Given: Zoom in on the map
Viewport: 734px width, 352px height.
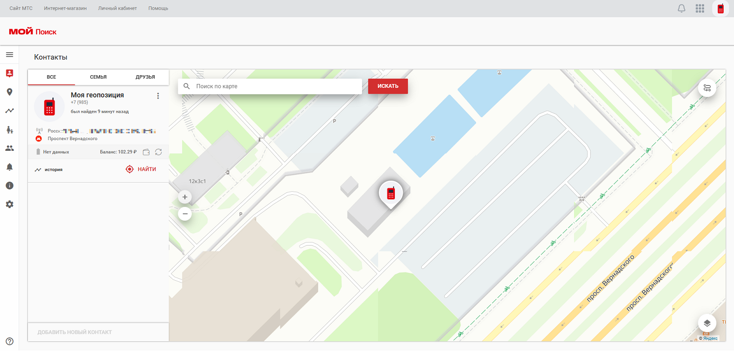Looking at the screenshot, I should click(x=185, y=198).
